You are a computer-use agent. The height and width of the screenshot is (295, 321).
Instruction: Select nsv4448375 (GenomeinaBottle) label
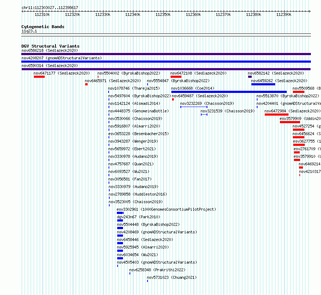pos(138,111)
